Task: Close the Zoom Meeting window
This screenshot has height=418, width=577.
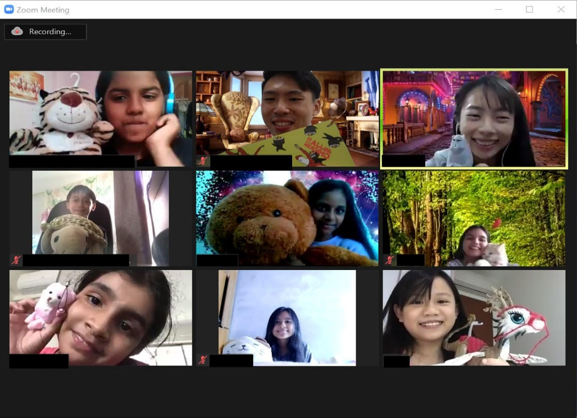Action: click(561, 9)
